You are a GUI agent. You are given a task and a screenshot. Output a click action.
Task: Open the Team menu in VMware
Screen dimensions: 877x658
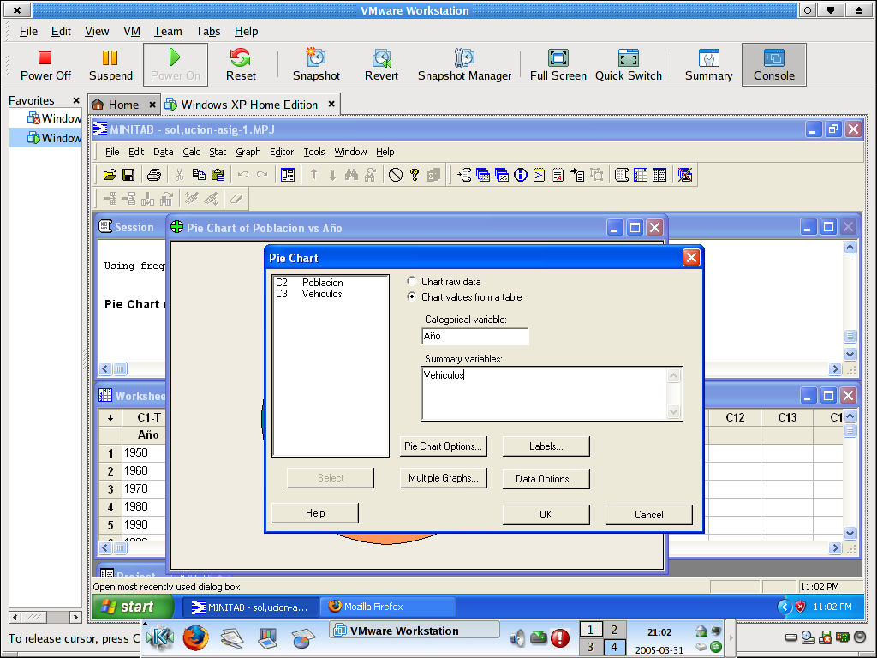pyautogui.click(x=168, y=32)
